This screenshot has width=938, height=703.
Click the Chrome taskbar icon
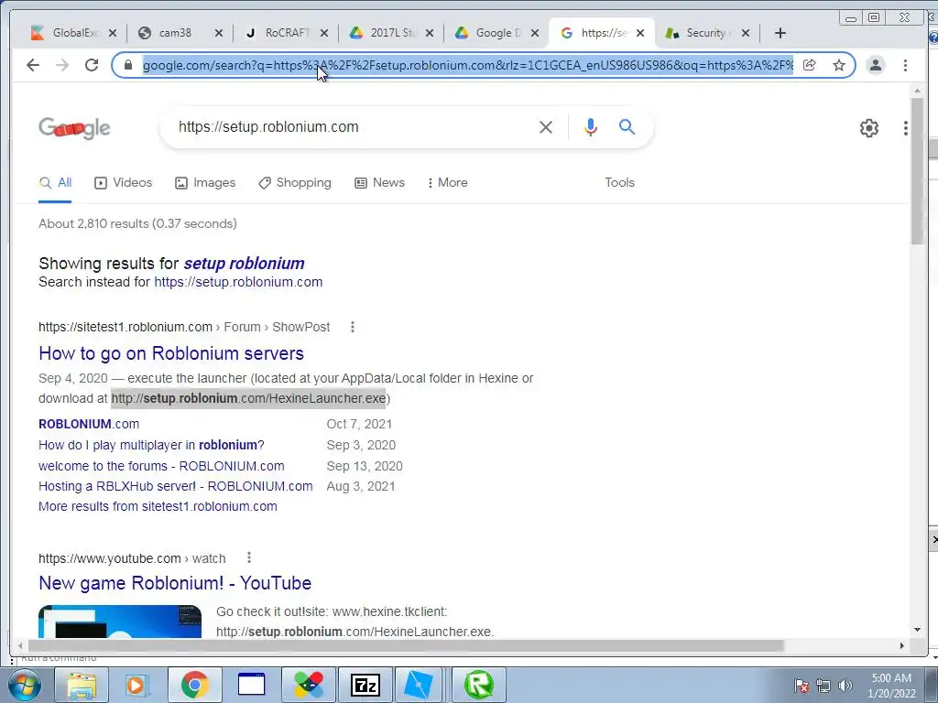pyautogui.click(x=194, y=685)
